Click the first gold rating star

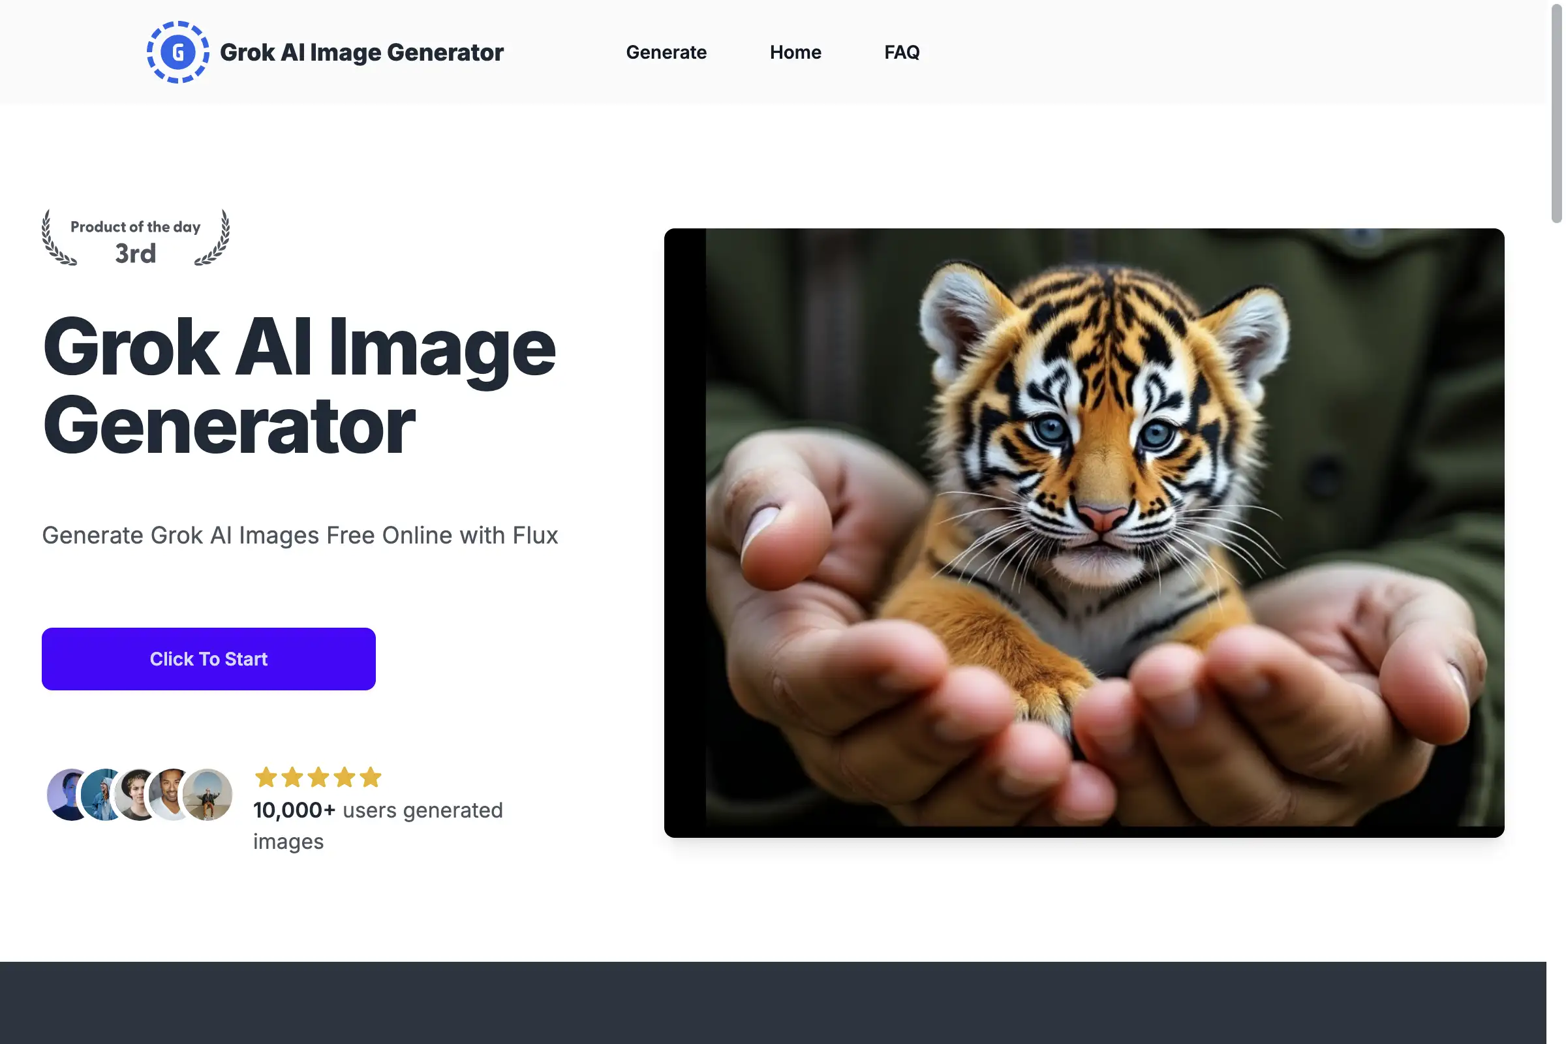point(266,776)
